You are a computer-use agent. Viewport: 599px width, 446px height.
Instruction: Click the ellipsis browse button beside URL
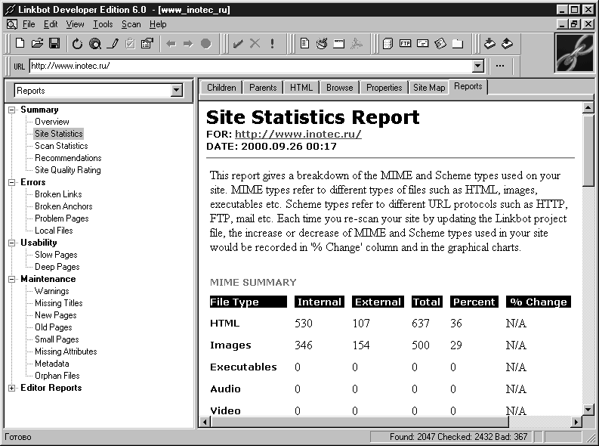[500, 66]
